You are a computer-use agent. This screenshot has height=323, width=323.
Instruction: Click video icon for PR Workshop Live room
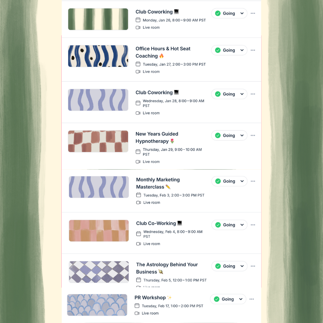[137, 313]
